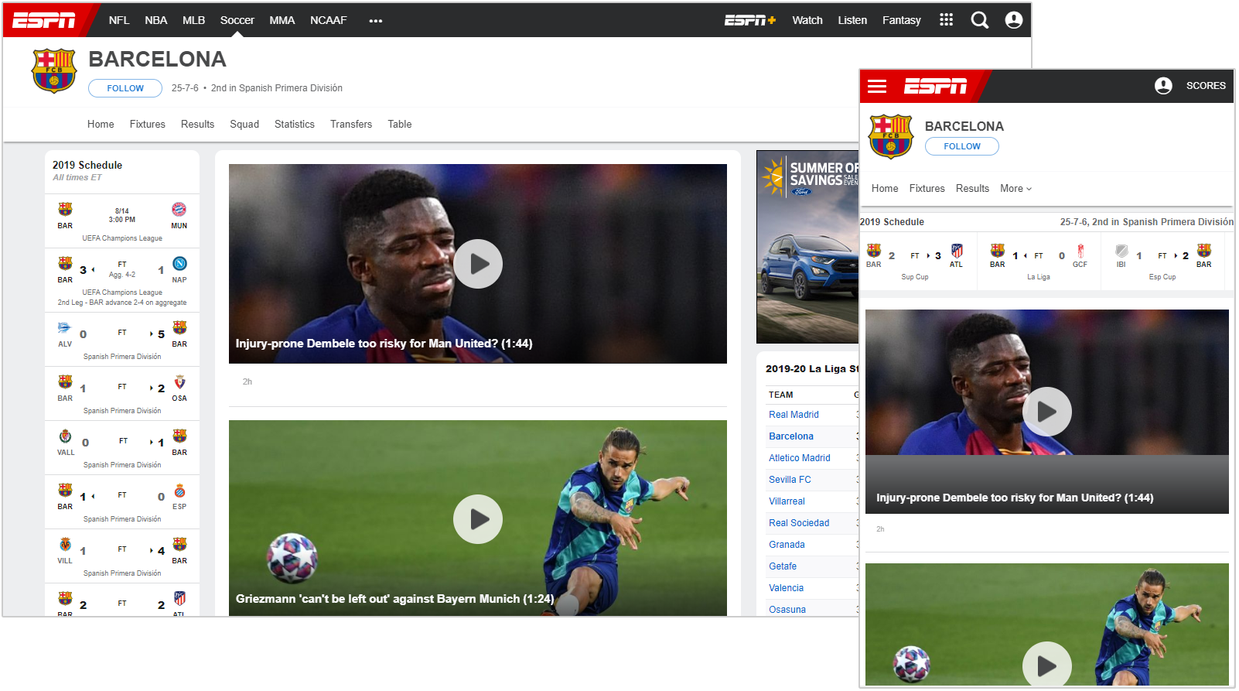Open Results in mobile navigation
Screen dimensions: 1239x691
pyautogui.click(x=972, y=189)
